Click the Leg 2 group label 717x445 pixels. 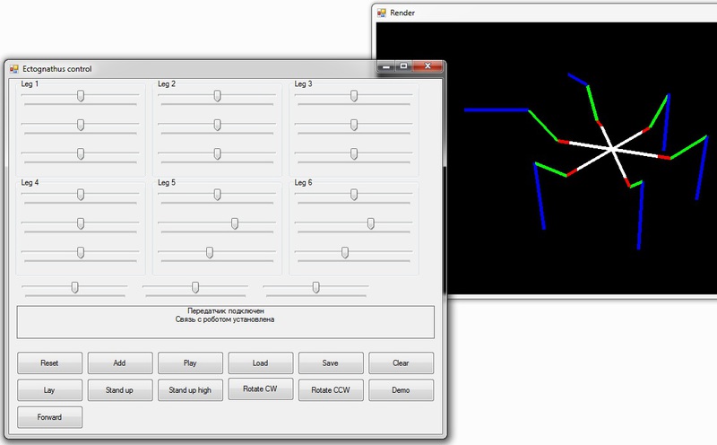[167, 83]
